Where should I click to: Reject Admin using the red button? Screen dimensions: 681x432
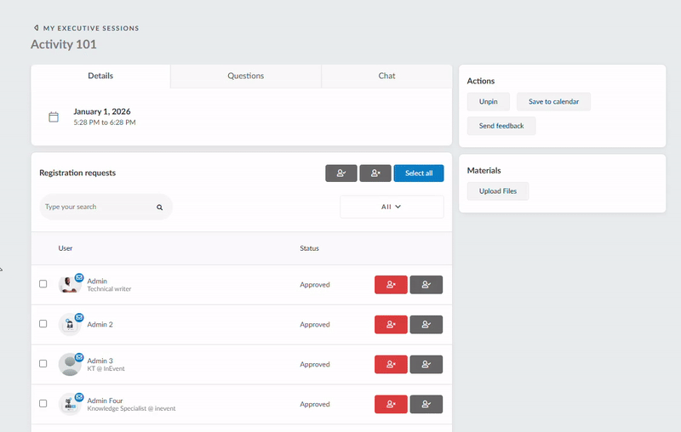[391, 285]
